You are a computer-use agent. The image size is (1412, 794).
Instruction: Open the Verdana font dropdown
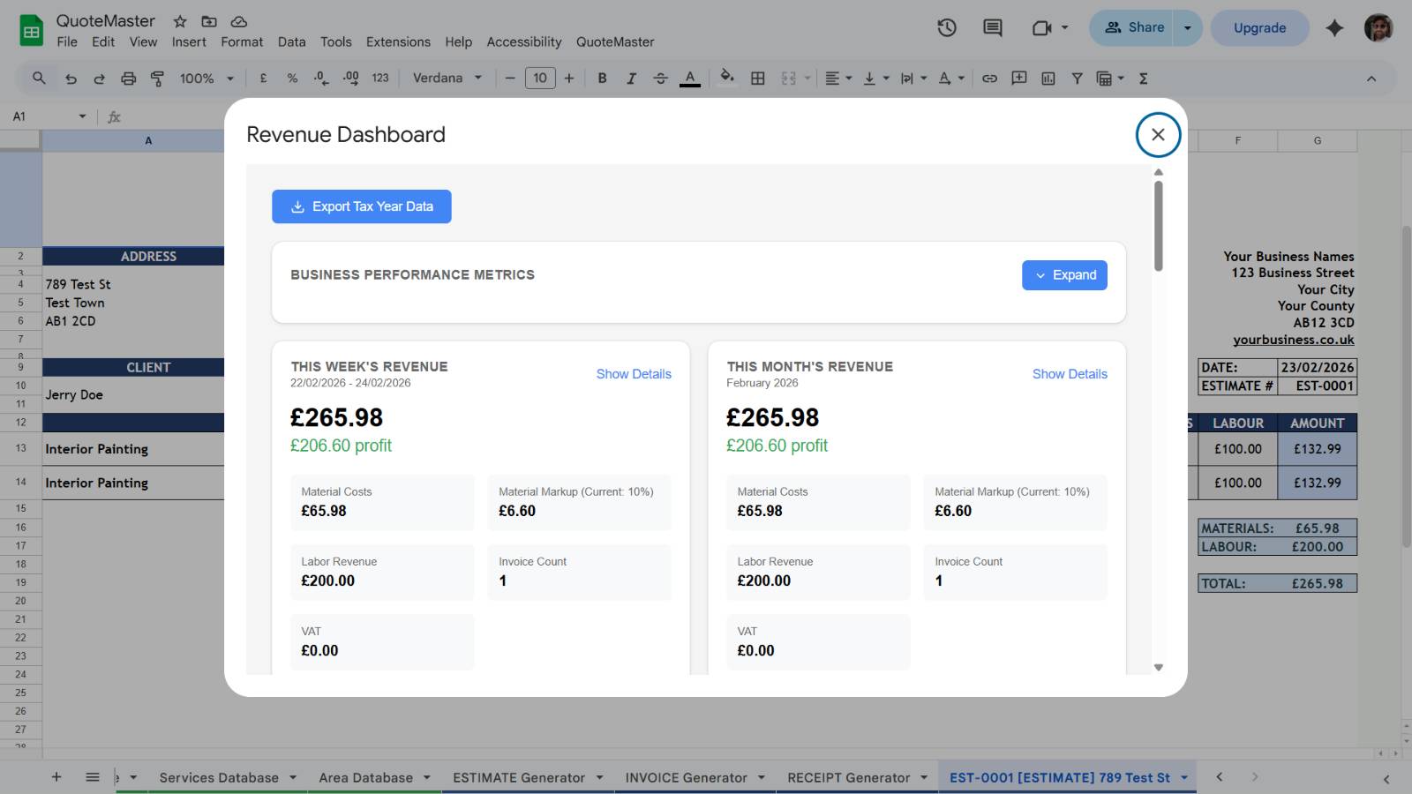point(447,78)
